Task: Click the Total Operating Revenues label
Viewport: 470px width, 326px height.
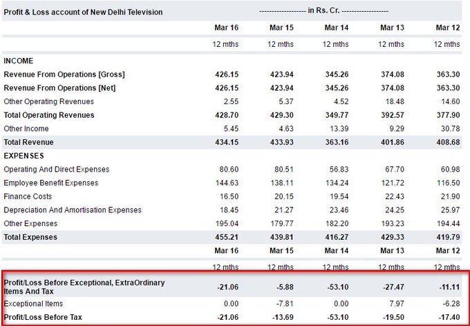Action: point(49,115)
